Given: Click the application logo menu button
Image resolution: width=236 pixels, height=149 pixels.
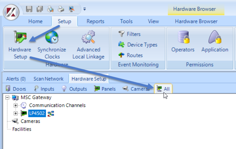Looking at the screenshot, I should coord(11,12).
